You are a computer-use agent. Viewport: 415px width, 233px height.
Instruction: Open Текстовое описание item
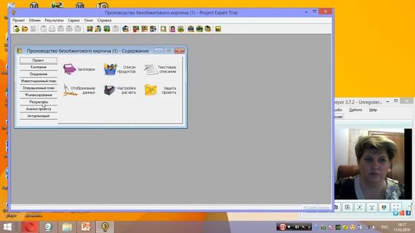(x=160, y=69)
